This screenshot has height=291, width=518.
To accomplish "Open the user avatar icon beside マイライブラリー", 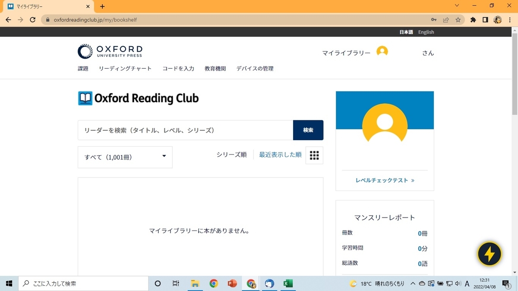I will 382,51.
